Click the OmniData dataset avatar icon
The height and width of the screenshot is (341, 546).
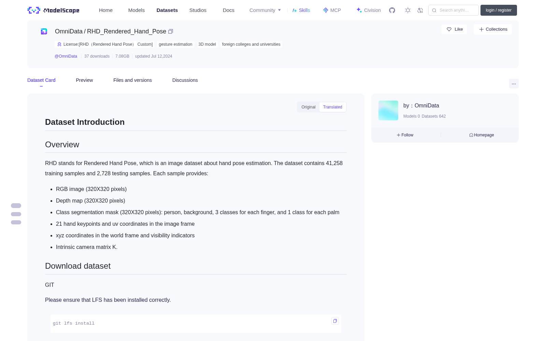[44, 31]
